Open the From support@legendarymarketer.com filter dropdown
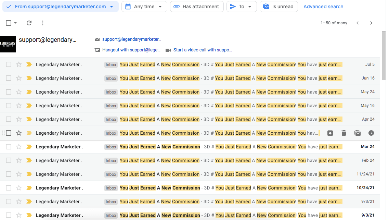389x220 pixels. coord(60,7)
